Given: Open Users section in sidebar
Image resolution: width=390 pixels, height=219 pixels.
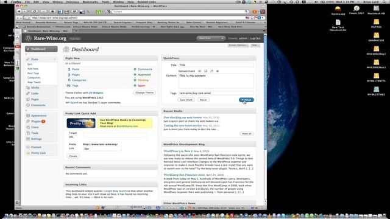Looking at the screenshot, I should 35,127.
